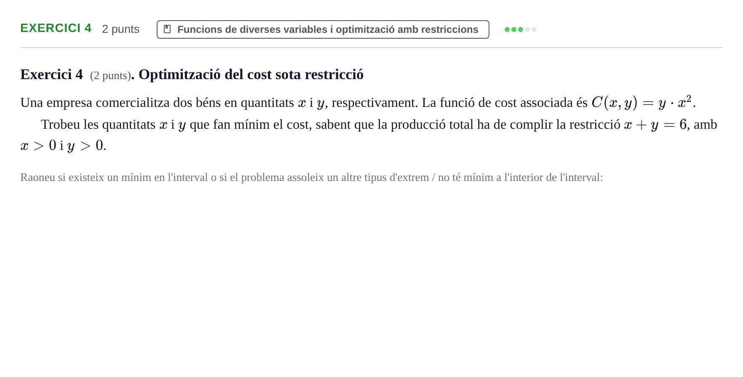Select the 'EXERCICI 4' green heading

(56, 28)
